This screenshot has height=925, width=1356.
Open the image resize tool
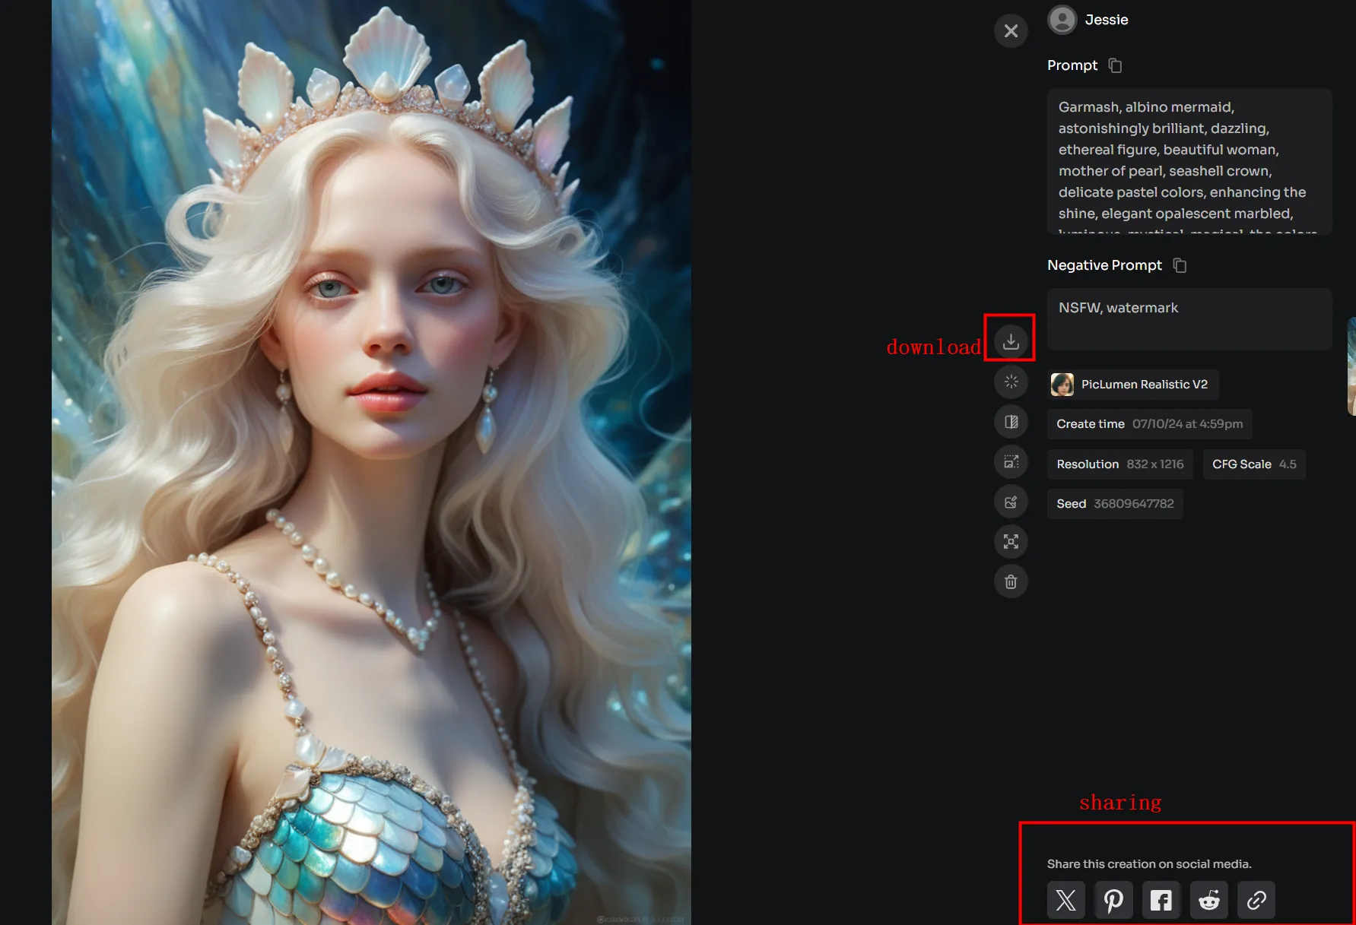pos(1011,461)
